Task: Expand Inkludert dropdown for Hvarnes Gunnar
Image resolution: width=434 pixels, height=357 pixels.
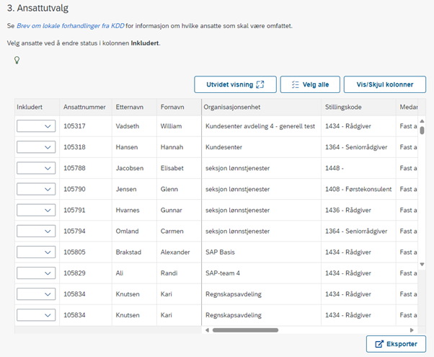Action: tap(36, 210)
